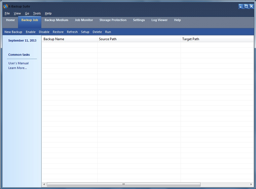Open Setup from the toolbar
This screenshot has height=189, width=256.
[85, 32]
